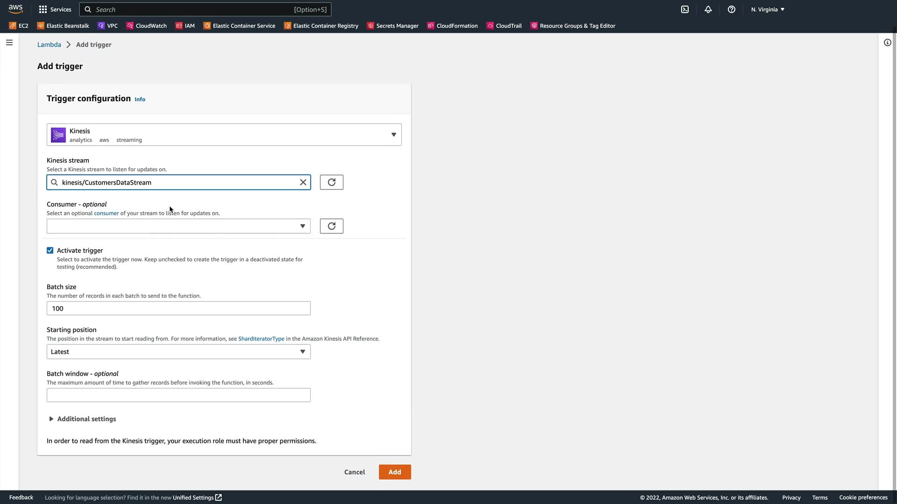
Task: Clear the Kinesis stream field
Action: pos(303,182)
